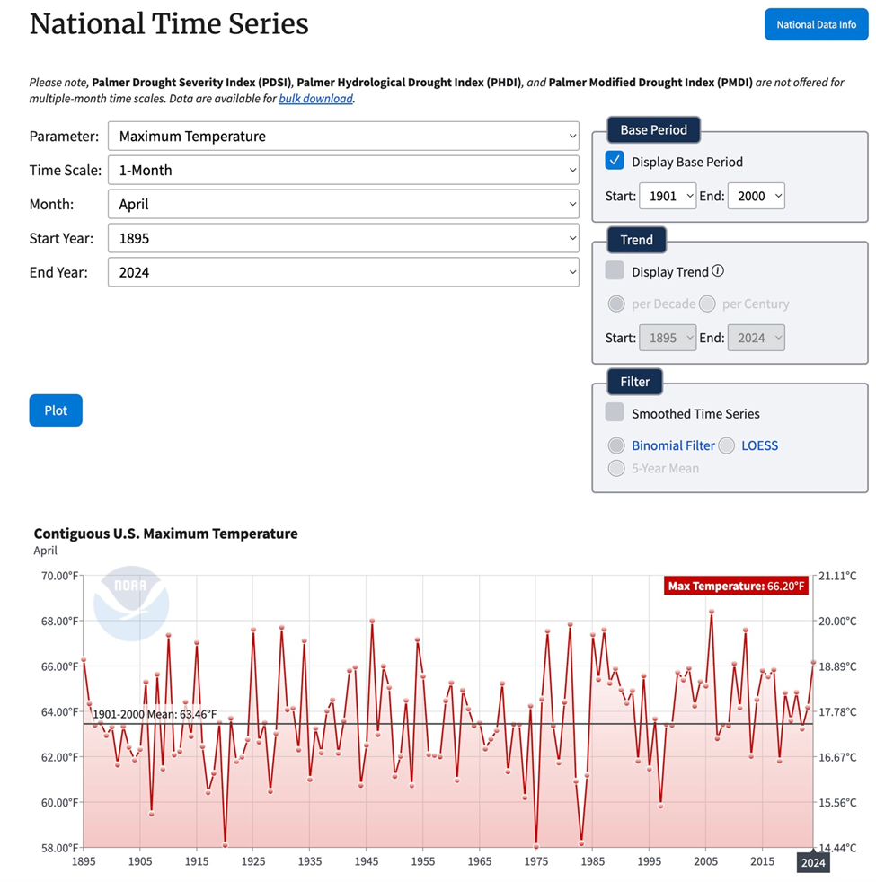This screenshot has height=882, width=876.
Task: Open the Start Year dropdown showing 1895
Action: 343,238
